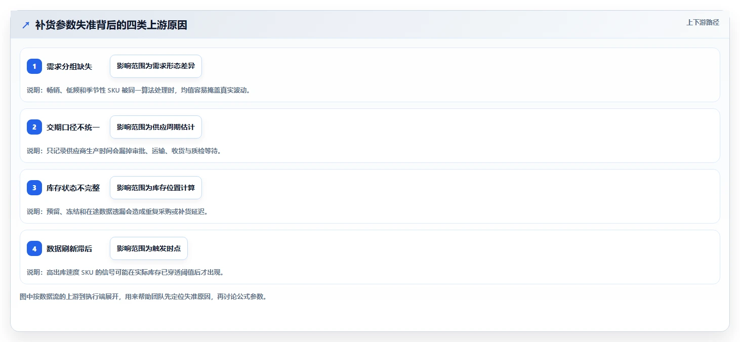This screenshot has width=740, height=342.
Task: Click the footer note starting 图中按数据流的上游
Action: pos(143,296)
